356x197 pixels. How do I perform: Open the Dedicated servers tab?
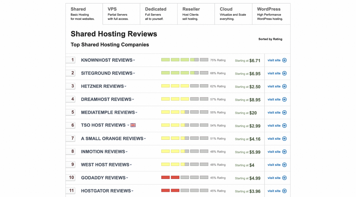tap(159, 14)
